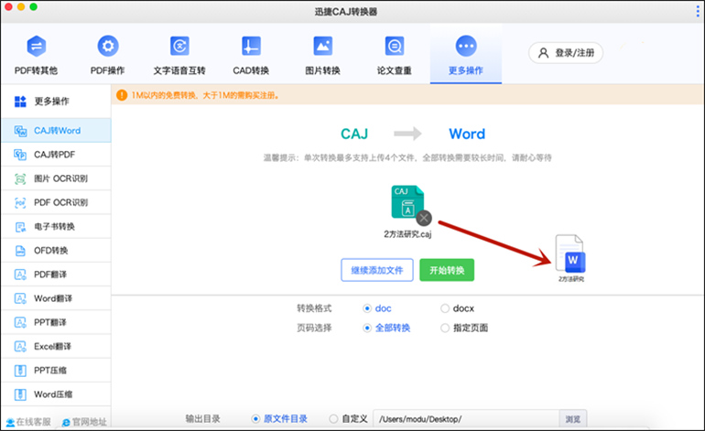Click the green CAJ file icon
705x431 pixels.
pos(407,202)
